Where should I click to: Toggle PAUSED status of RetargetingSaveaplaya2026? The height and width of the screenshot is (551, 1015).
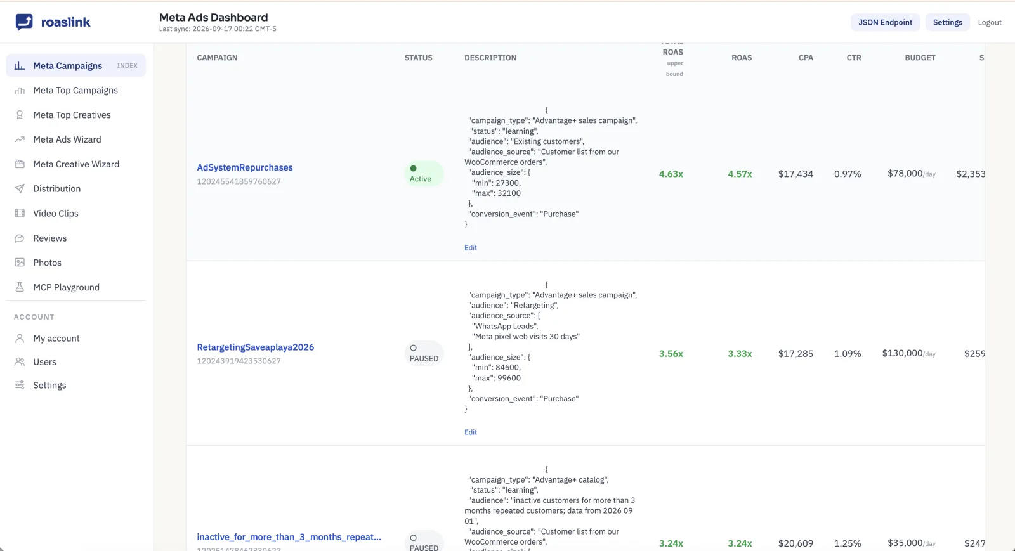[x=424, y=353]
